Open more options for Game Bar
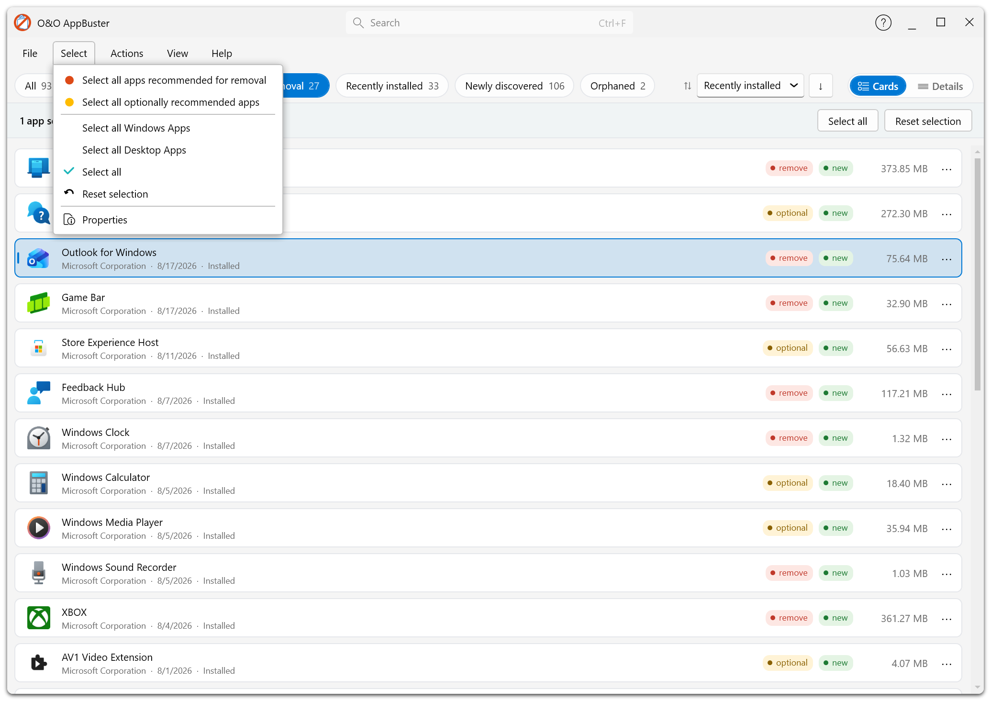 pyautogui.click(x=946, y=304)
